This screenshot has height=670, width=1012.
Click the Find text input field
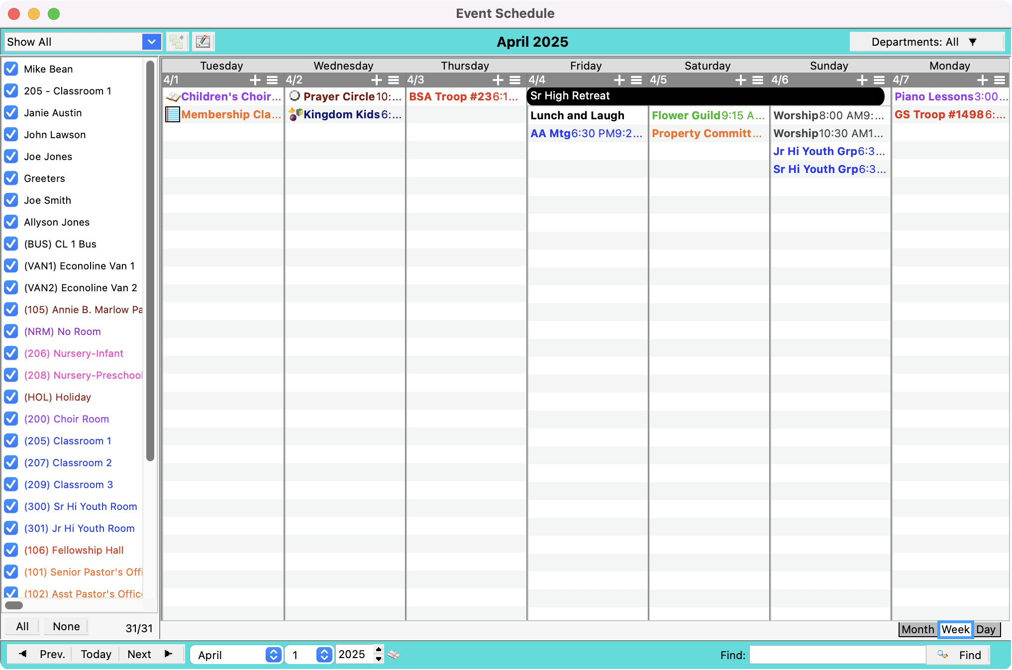tap(837, 655)
